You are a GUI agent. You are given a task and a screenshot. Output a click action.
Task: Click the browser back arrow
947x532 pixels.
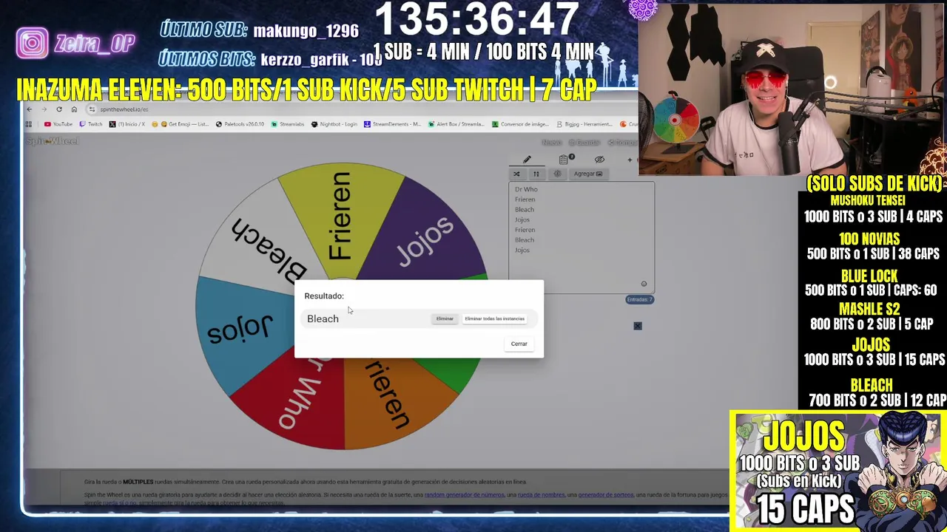(x=30, y=109)
